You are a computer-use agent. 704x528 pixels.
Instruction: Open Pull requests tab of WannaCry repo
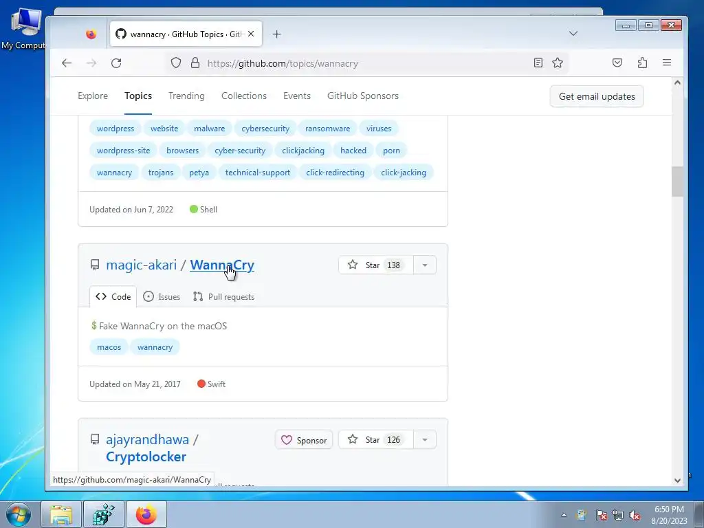[x=223, y=297]
